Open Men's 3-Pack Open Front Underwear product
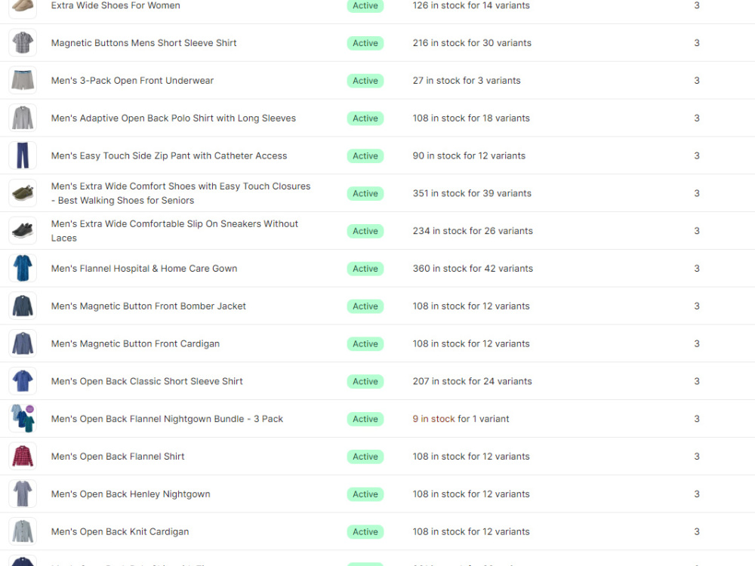The image size is (755, 566). pyautogui.click(x=132, y=81)
